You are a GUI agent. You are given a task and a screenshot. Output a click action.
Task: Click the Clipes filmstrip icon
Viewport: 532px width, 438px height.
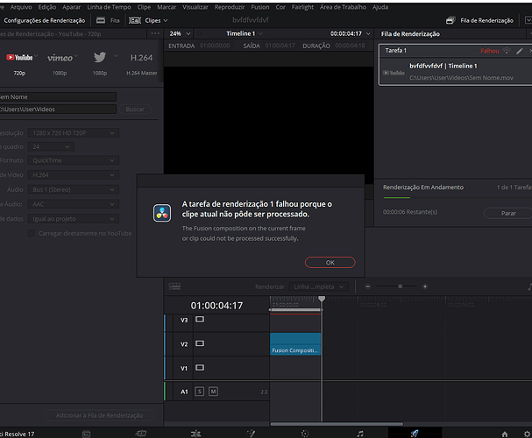[135, 21]
